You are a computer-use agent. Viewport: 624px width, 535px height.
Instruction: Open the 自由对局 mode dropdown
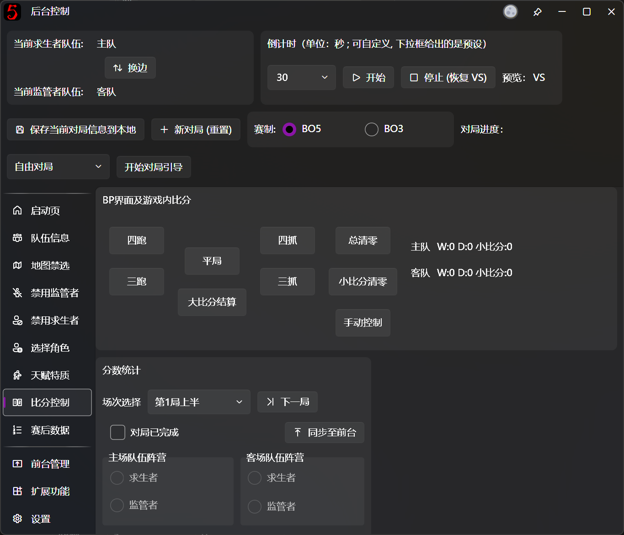click(58, 166)
